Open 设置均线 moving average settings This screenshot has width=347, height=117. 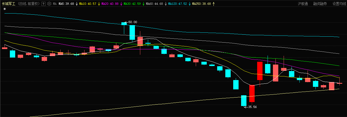click(x=339, y=4)
